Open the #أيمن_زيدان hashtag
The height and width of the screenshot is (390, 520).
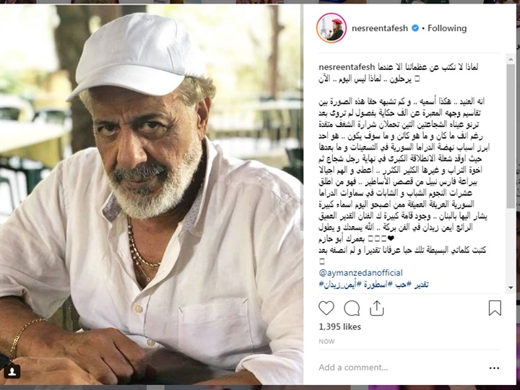pyautogui.click(x=339, y=285)
